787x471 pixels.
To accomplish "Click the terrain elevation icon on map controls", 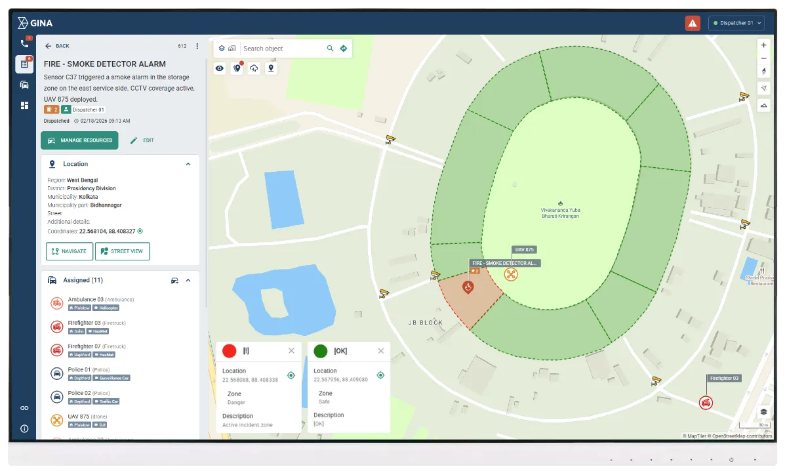I will [x=763, y=104].
